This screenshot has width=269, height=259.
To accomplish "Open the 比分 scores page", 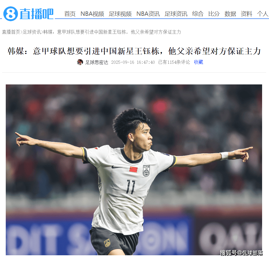I will [214, 14].
